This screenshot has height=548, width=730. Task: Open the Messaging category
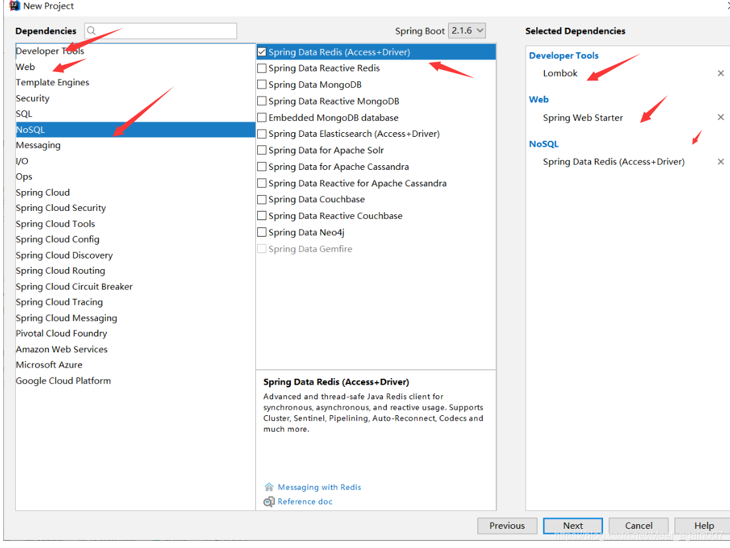(38, 145)
